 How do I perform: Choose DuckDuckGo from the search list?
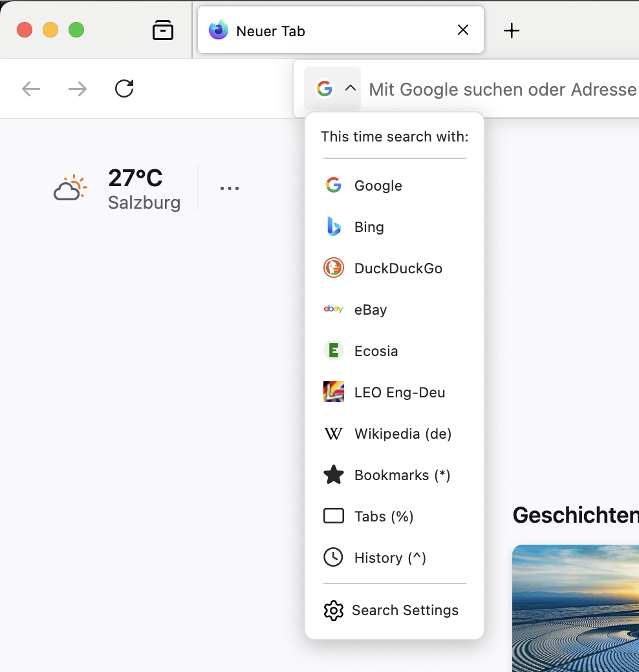(398, 268)
